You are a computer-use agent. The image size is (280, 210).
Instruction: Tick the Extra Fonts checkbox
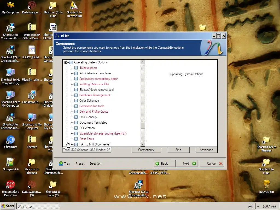[x=76, y=139]
